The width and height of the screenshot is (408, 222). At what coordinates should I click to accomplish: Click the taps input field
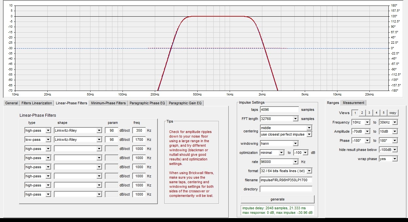(279, 110)
